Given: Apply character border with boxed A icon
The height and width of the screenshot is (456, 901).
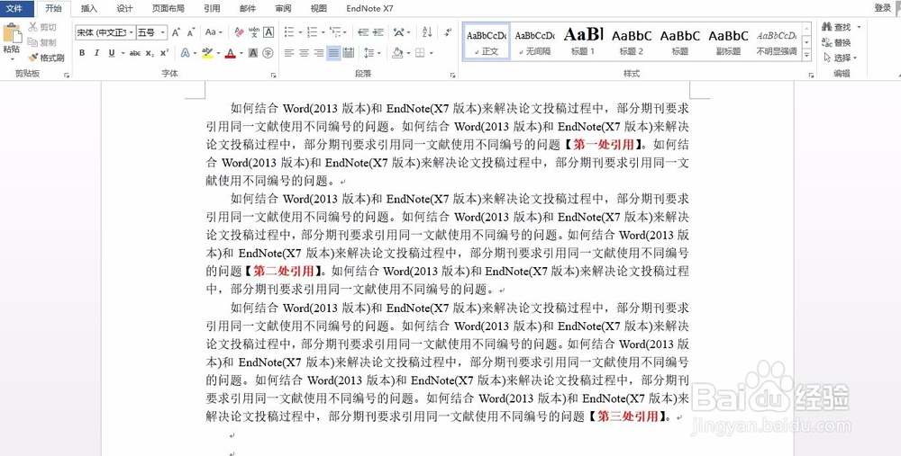Looking at the screenshot, I should (x=268, y=32).
